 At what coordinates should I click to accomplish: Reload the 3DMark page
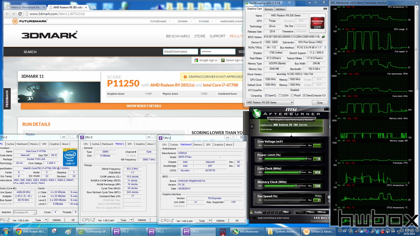point(20,14)
